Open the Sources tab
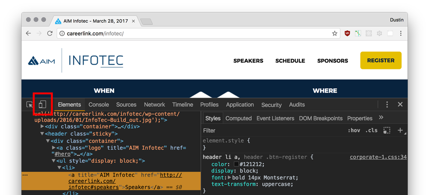This screenshot has height=195, width=429. pos(126,105)
